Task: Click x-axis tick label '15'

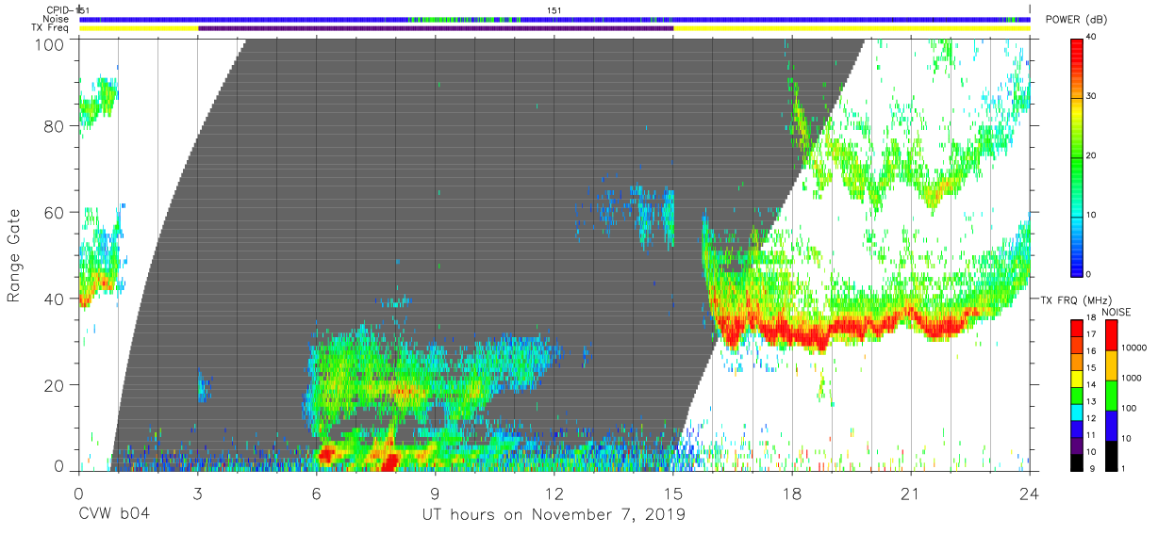Action: click(673, 494)
